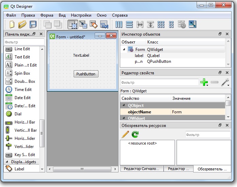
Task: Click objectName value Form cell
Action: (x=198, y=112)
